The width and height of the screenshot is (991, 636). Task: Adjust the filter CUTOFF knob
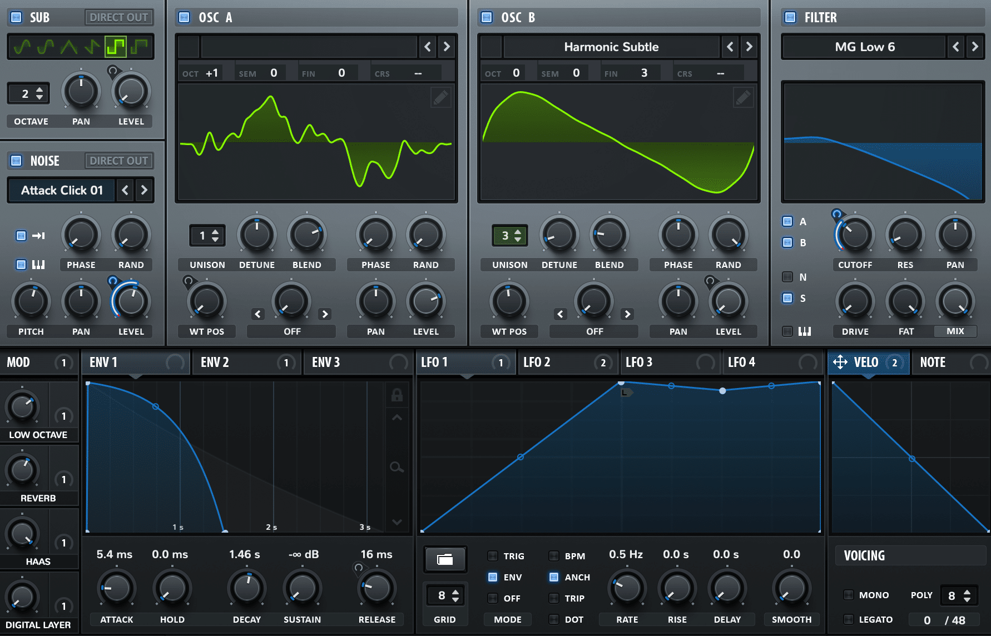tap(854, 236)
